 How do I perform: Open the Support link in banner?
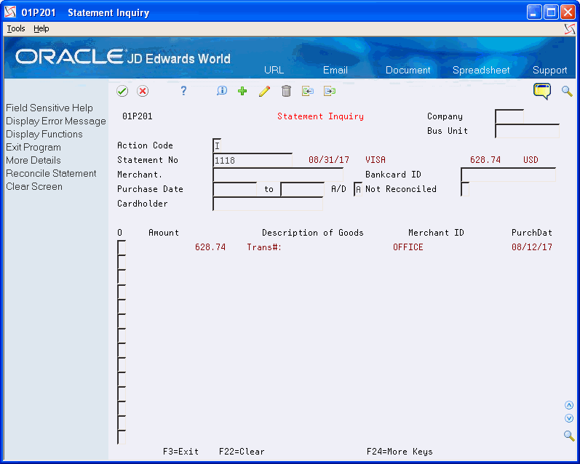(x=549, y=70)
